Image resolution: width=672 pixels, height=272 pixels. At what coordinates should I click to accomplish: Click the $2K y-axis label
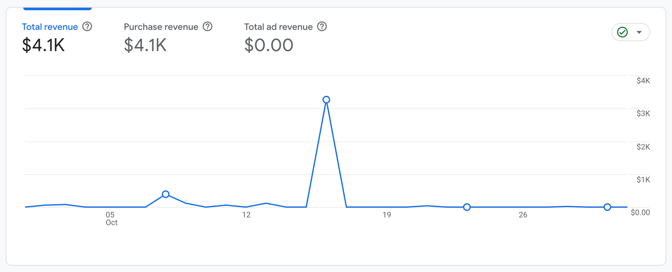point(643,147)
